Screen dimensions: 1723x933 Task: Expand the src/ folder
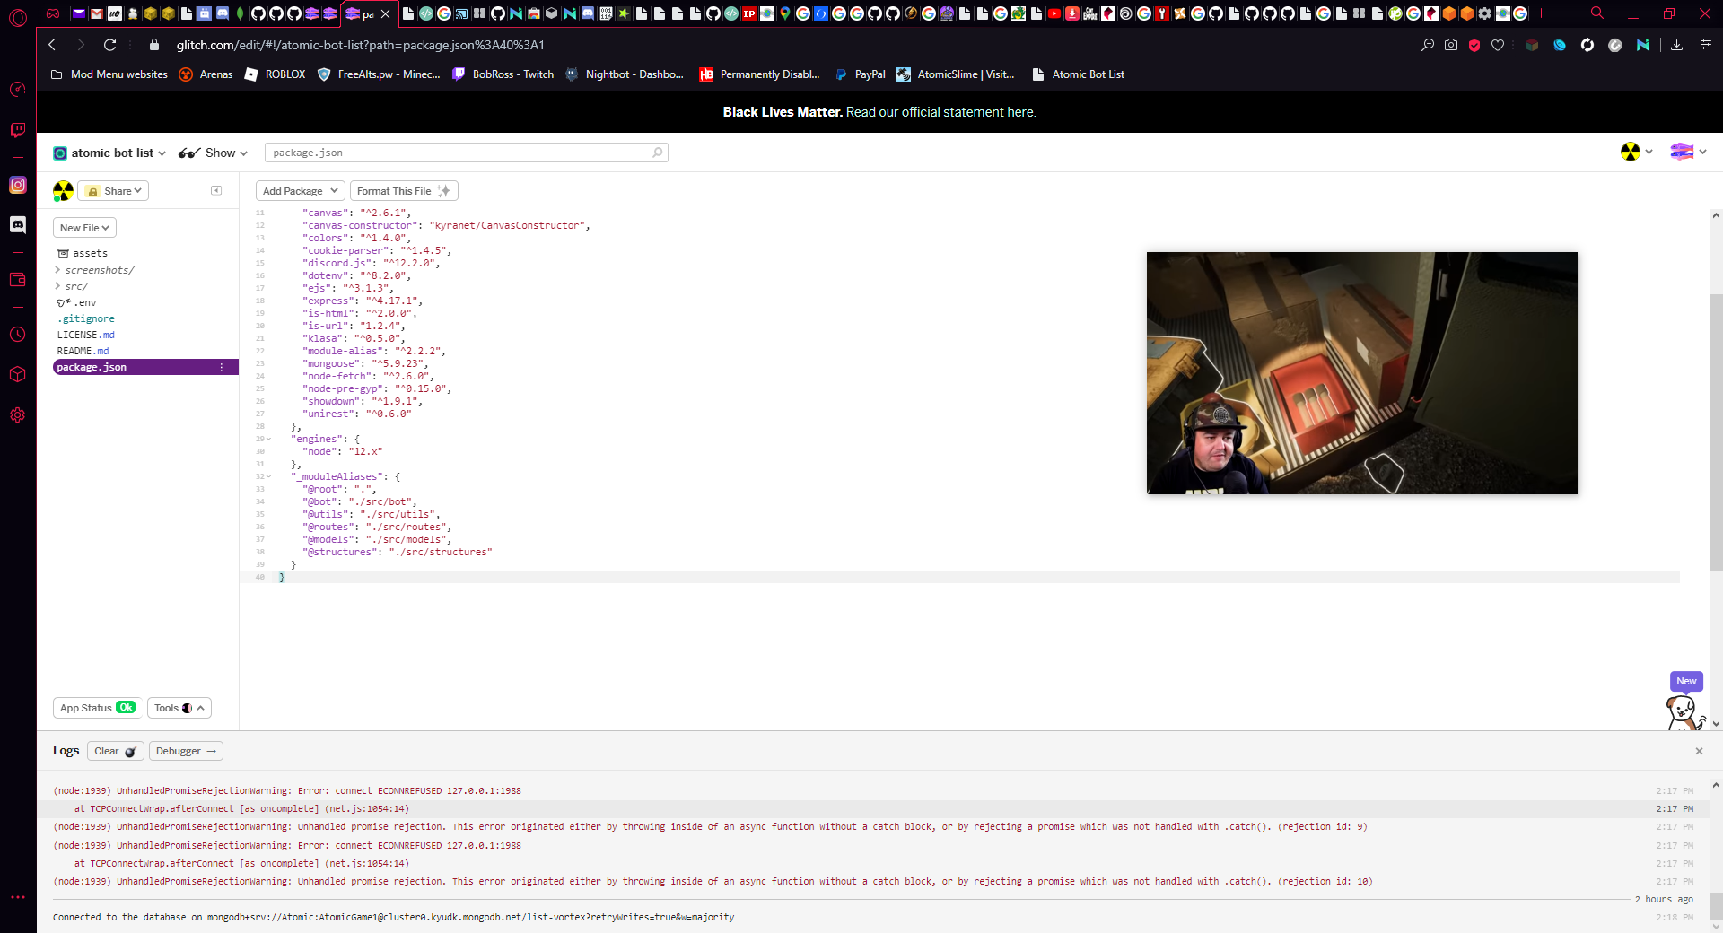tap(72, 286)
